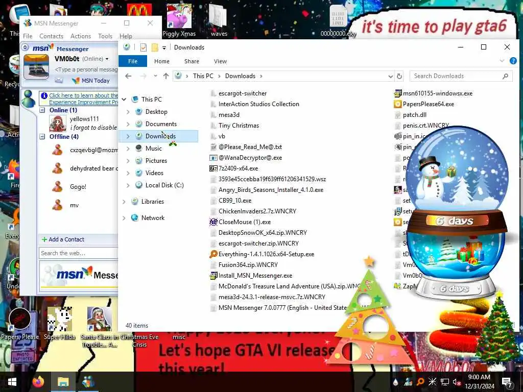Expand the Local Disk (C:) node
Image resolution: width=523 pixels, height=392 pixels.
point(128,185)
